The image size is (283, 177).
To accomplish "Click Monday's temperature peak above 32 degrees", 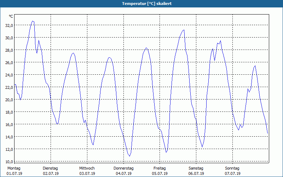I will pos(33,21).
